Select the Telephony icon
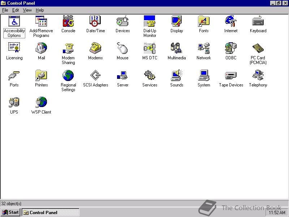The width and height of the screenshot is (289, 217). click(258, 75)
